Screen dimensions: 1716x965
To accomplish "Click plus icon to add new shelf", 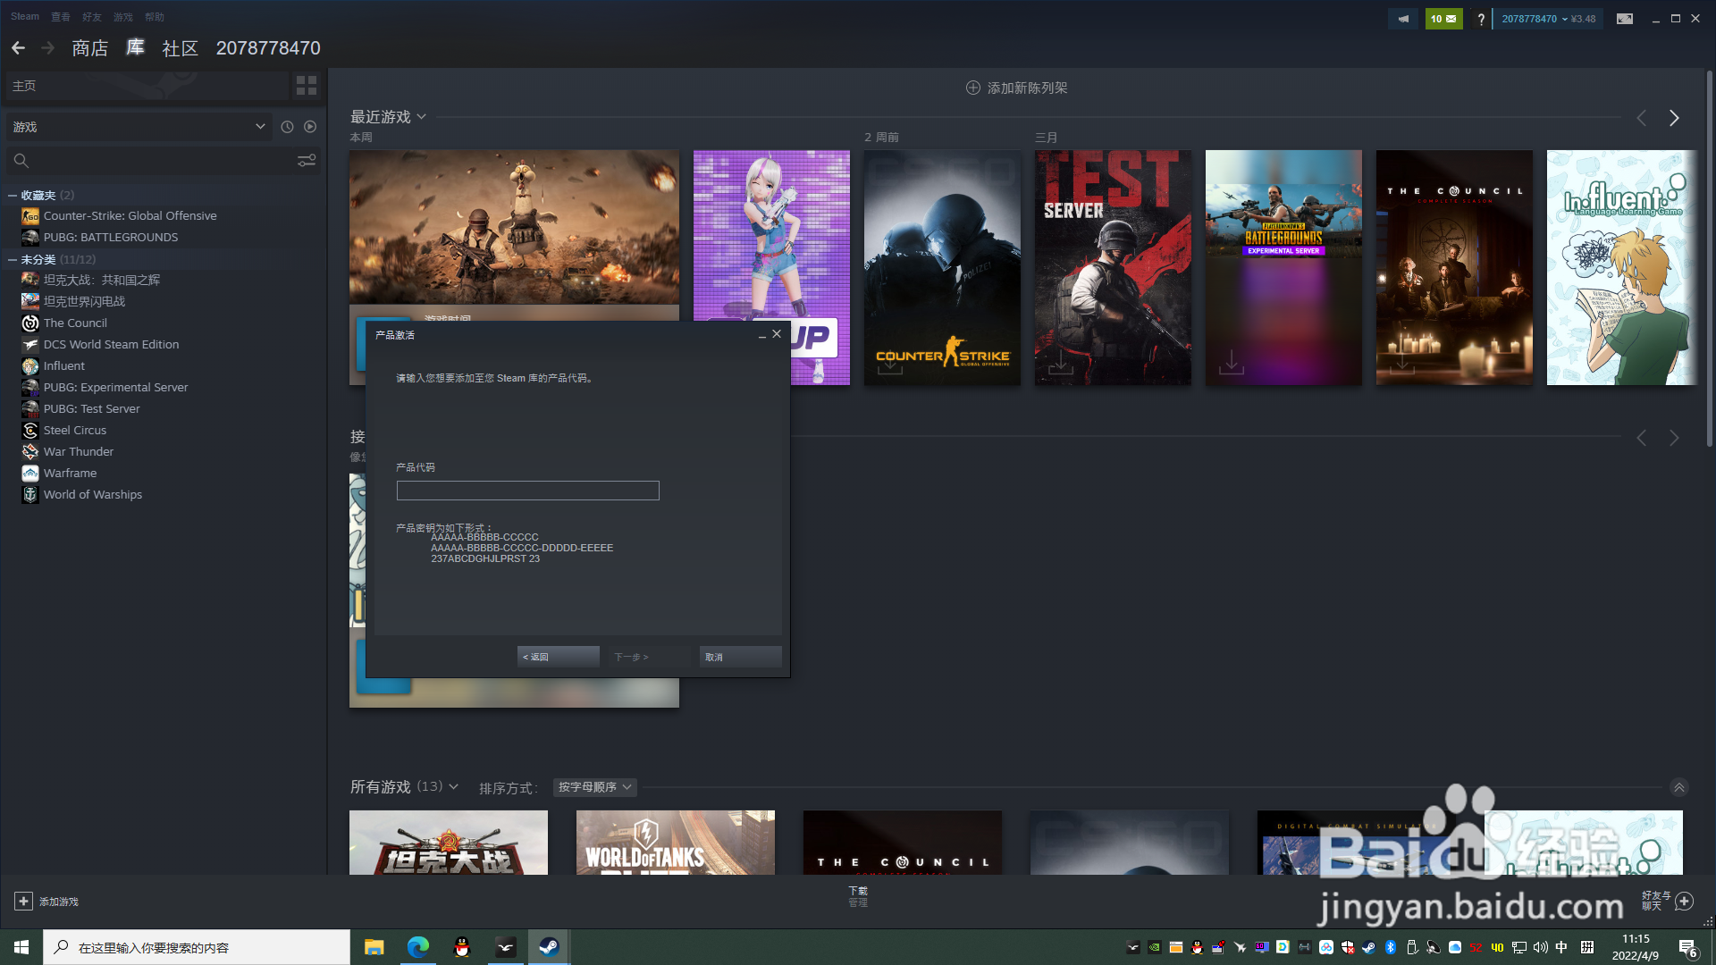I will pos(973,88).
